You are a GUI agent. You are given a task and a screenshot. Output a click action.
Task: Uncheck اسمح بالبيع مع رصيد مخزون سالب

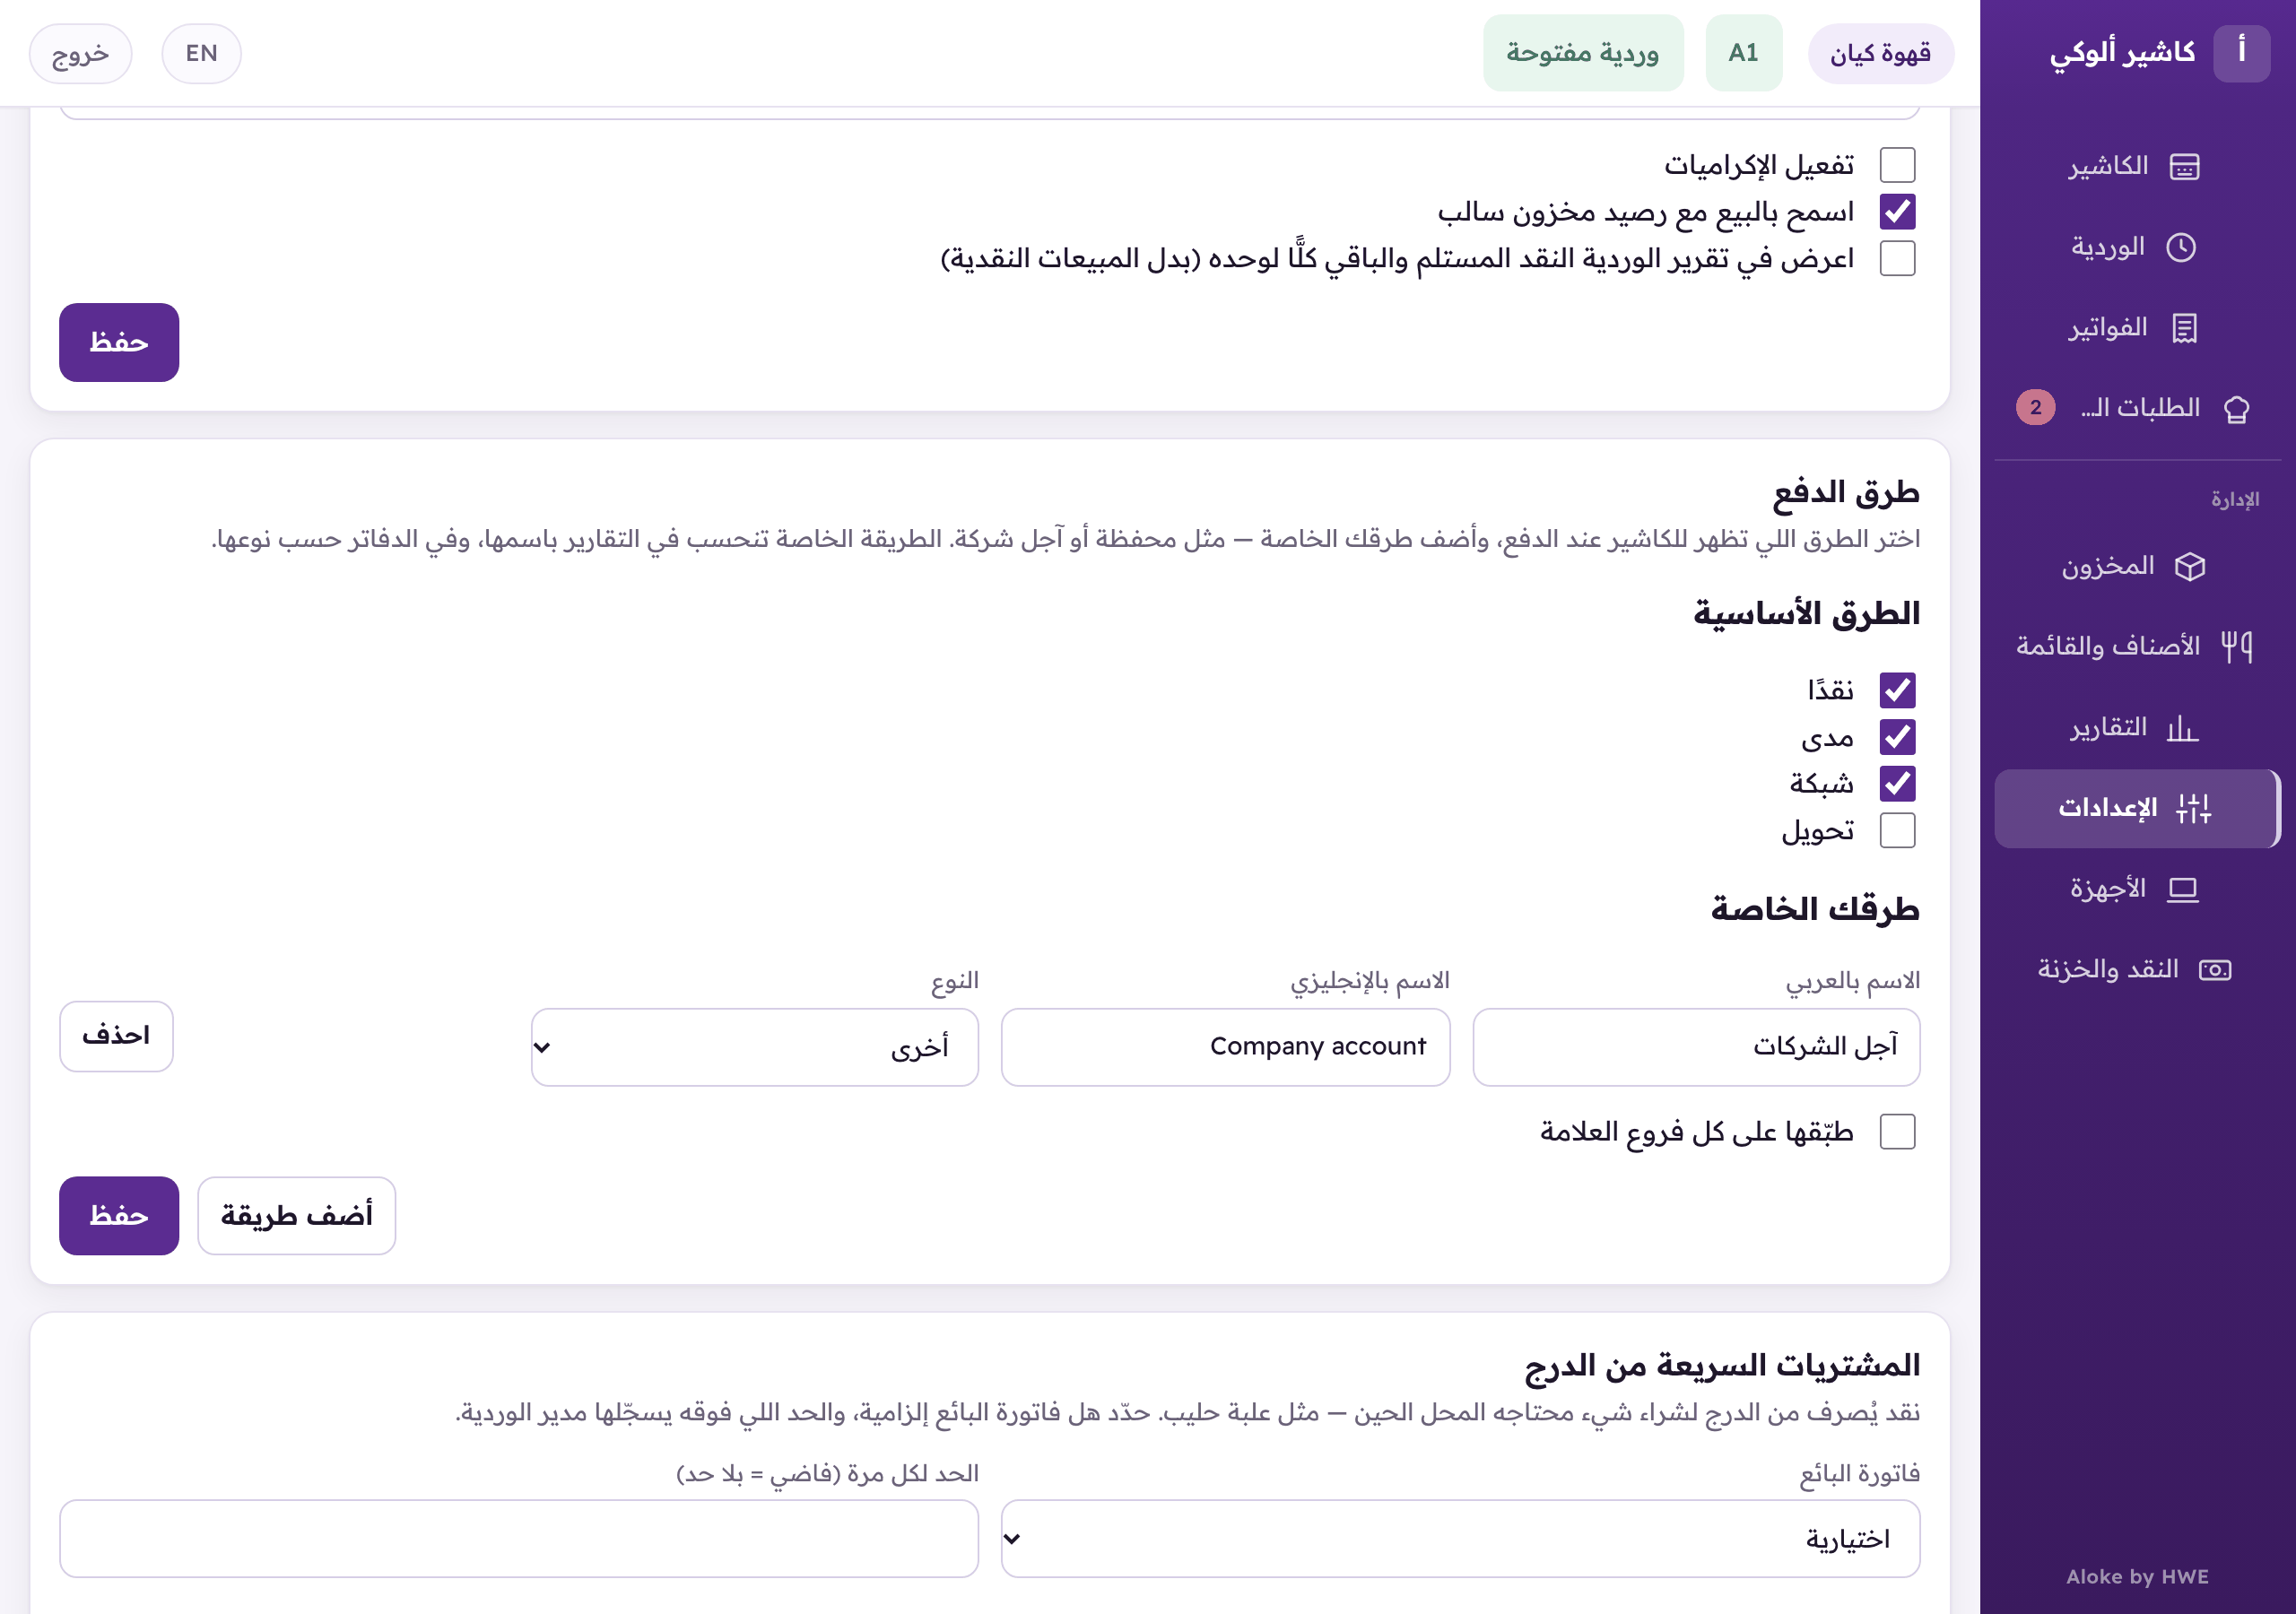pos(1897,212)
